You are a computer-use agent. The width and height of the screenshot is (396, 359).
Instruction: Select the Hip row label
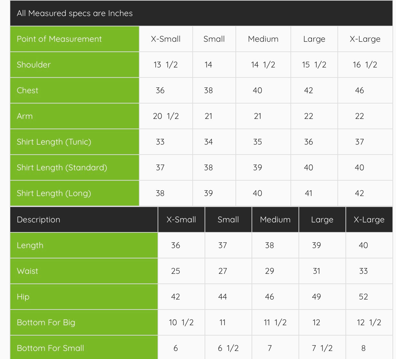pos(23,297)
